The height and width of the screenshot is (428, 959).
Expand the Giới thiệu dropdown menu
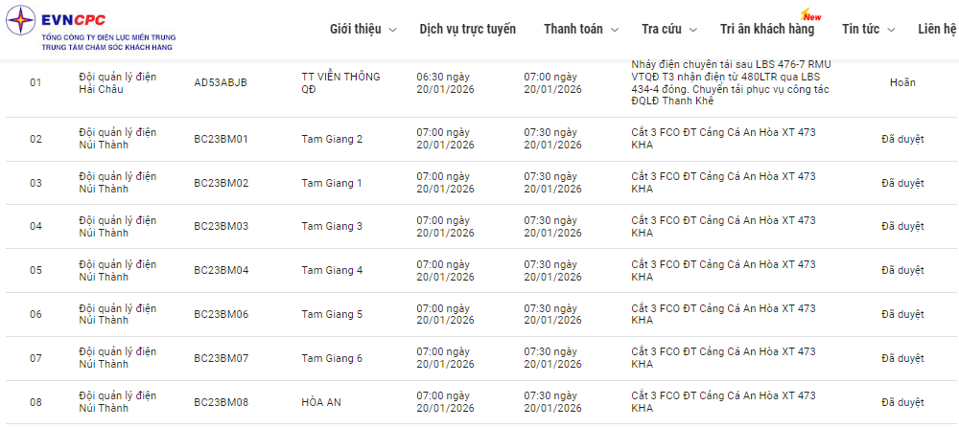363,29
